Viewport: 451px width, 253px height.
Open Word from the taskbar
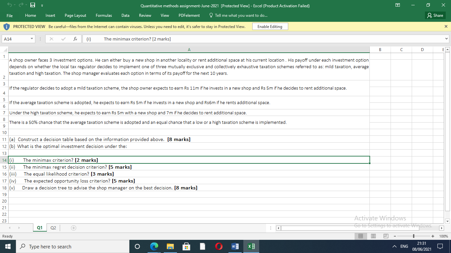235,246
